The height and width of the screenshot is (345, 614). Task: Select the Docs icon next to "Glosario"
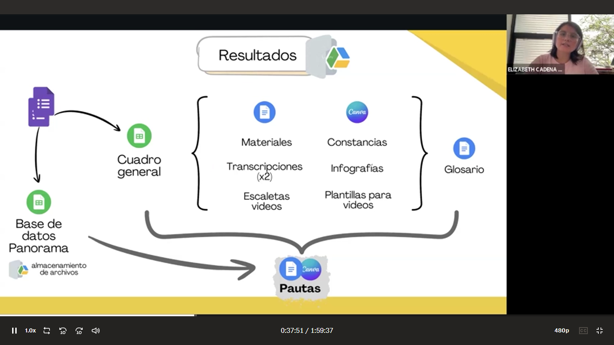click(464, 149)
